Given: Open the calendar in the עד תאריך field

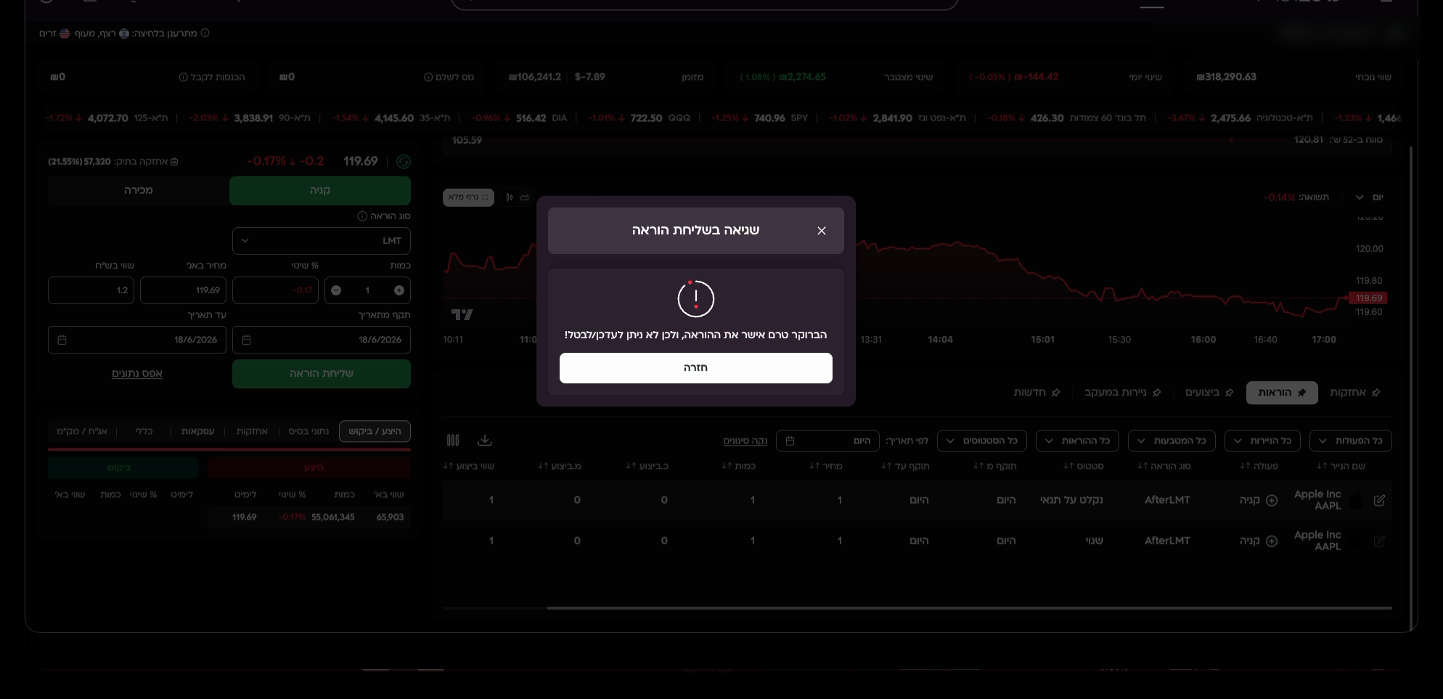Looking at the screenshot, I should tap(62, 340).
